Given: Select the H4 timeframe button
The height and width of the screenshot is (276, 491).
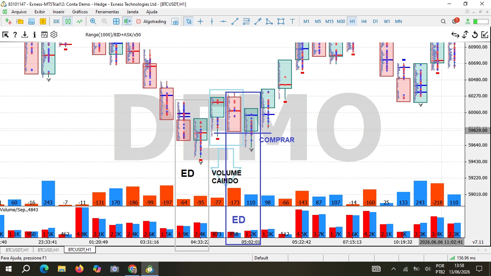Looking at the screenshot, I should 364,22.
